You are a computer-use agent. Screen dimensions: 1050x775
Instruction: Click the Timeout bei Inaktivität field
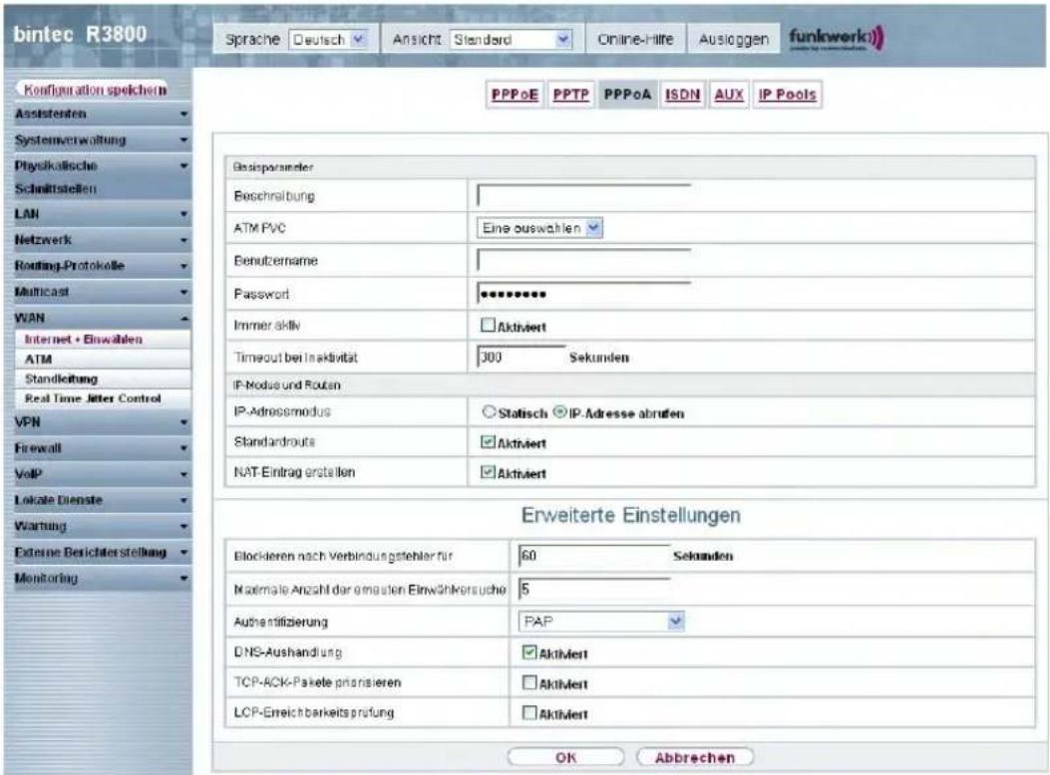point(521,357)
